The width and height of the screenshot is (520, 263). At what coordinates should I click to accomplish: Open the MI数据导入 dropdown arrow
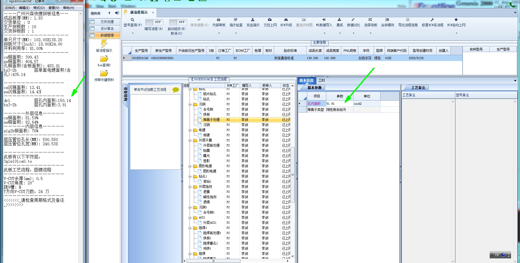324,33
